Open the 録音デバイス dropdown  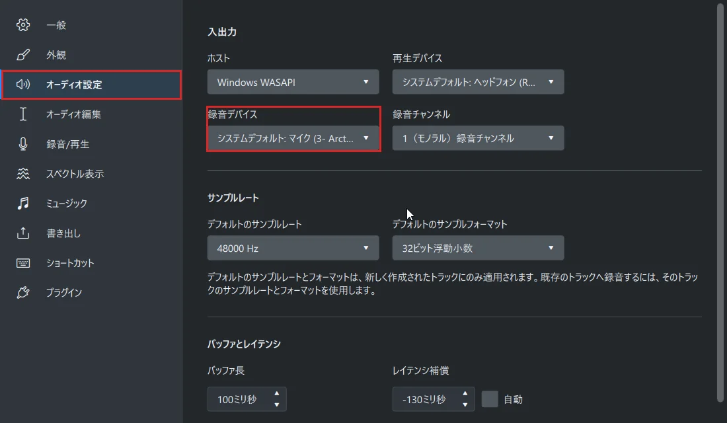[293, 138]
